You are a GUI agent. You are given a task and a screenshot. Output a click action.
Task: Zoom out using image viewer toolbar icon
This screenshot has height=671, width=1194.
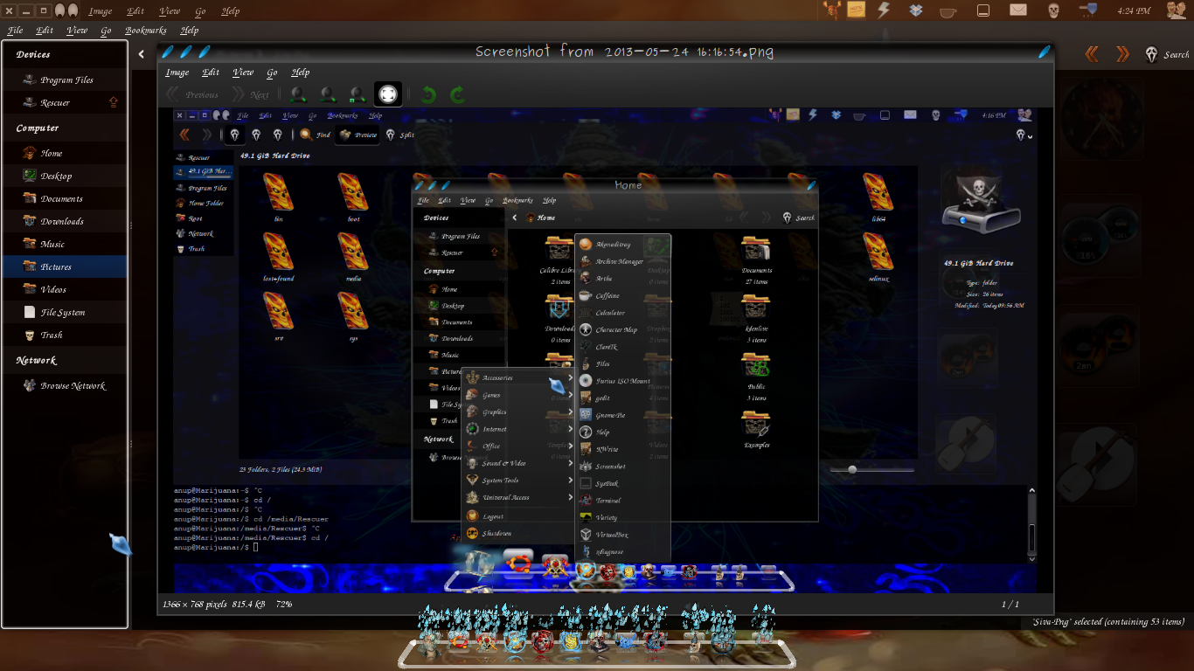pyautogui.click(x=328, y=94)
